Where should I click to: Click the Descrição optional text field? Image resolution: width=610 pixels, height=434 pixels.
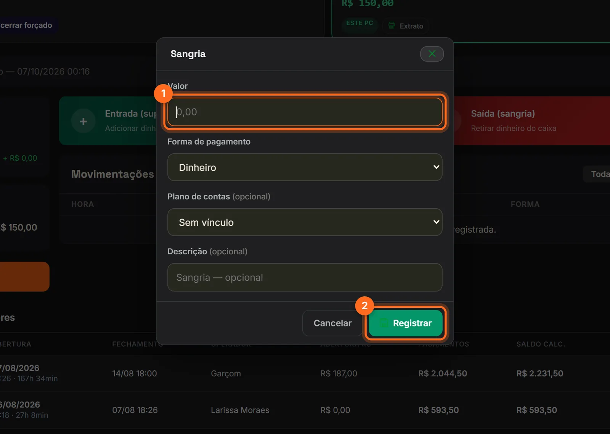coord(305,277)
